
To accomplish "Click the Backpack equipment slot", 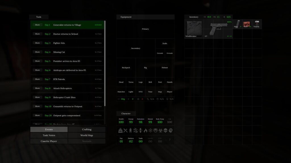I will tap(126, 68).
